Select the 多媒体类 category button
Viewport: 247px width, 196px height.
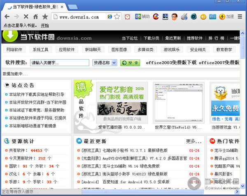145,50
